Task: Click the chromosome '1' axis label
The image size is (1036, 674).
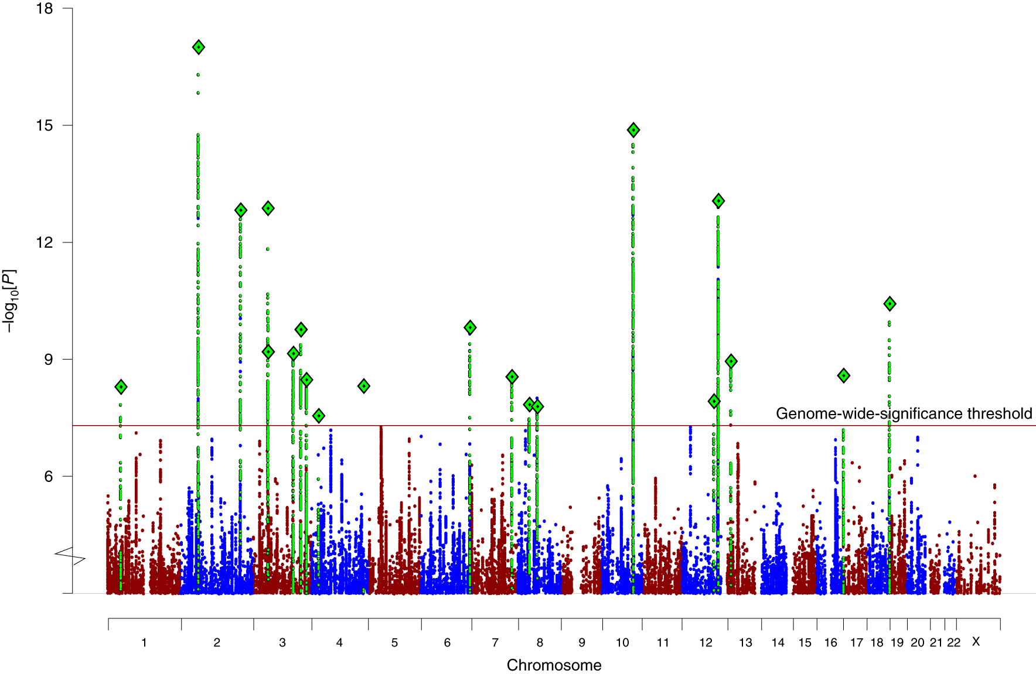Action: [x=144, y=643]
